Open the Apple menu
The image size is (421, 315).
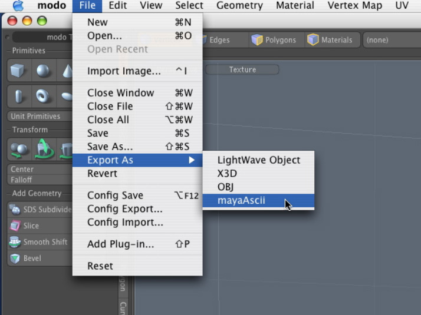pos(18,5)
